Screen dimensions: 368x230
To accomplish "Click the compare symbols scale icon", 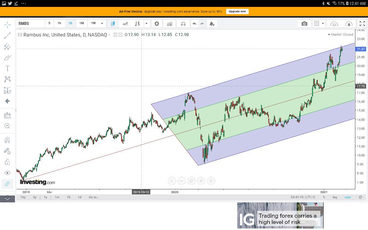I will pos(183,24).
